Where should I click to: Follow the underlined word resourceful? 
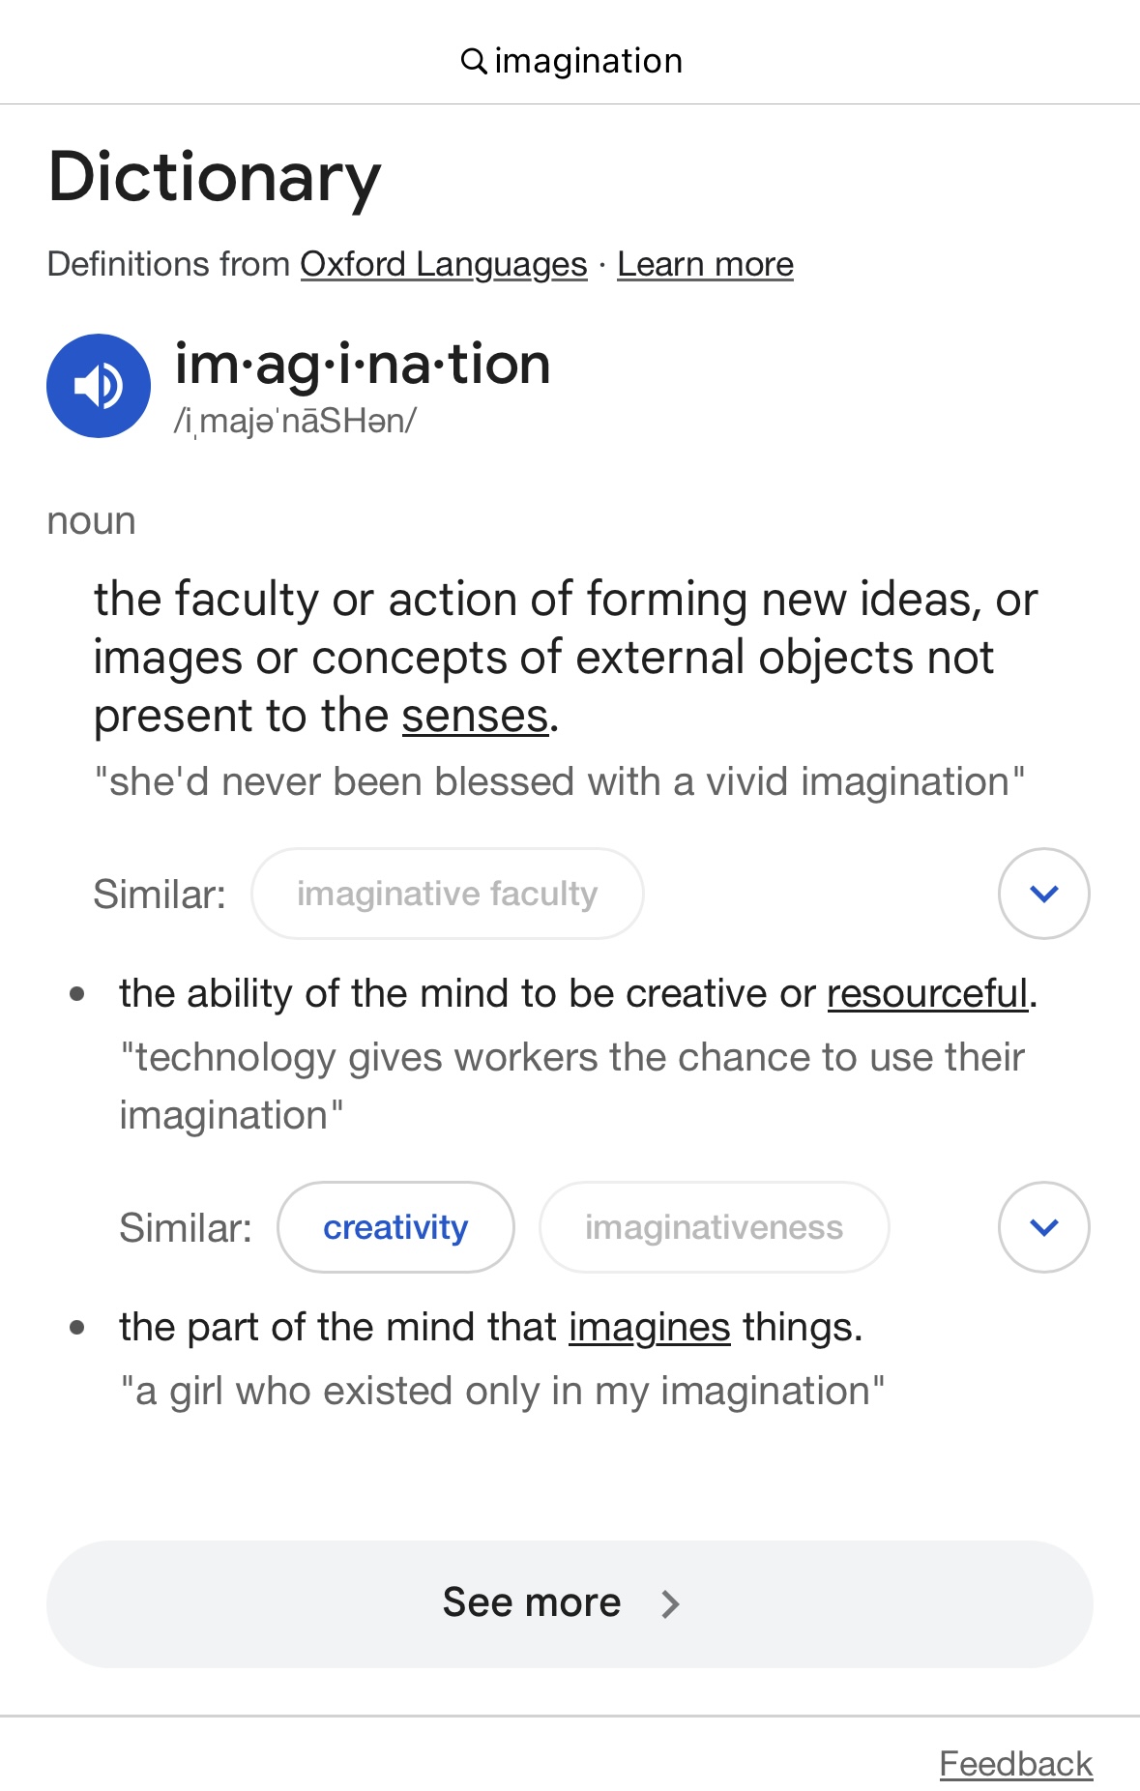tap(927, 993)
